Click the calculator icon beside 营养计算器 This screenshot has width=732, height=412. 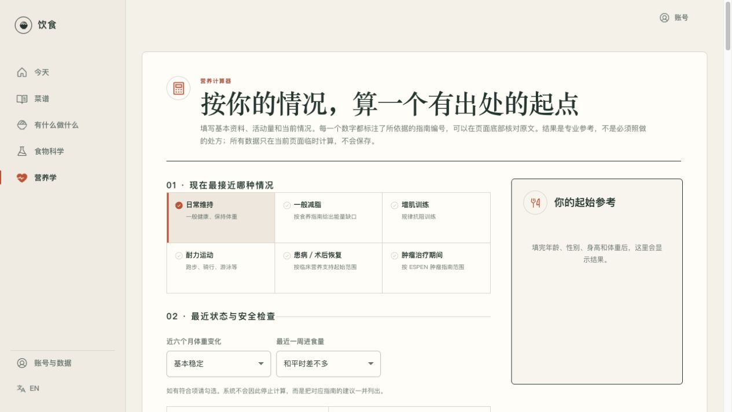[x=178, y=88]
